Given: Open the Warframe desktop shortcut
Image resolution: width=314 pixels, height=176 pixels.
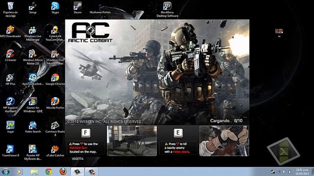Looking at the screenshot, I should point(100,9).
